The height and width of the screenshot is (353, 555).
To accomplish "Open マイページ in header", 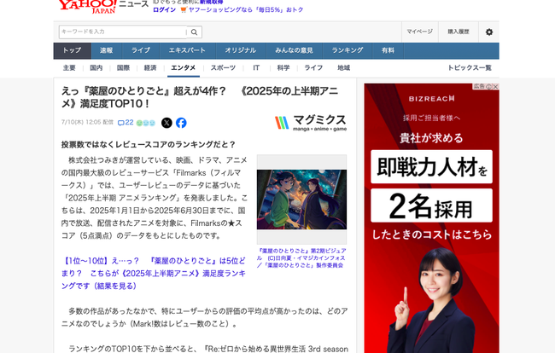I will pyautogui.click(x=419, y=32).
